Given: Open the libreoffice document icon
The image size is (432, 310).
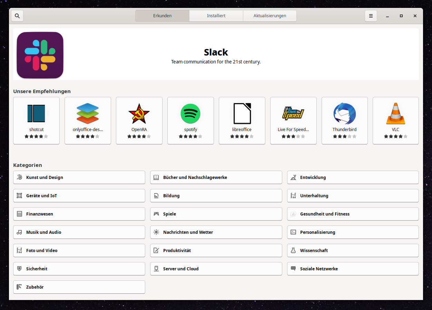Looking at the screenshot, I should click(242, 113).
